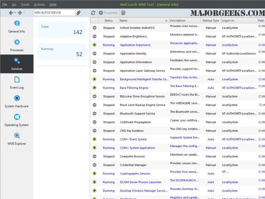
Task: Click Manual startup type for Computer Browser
Action: coord(210,156)
